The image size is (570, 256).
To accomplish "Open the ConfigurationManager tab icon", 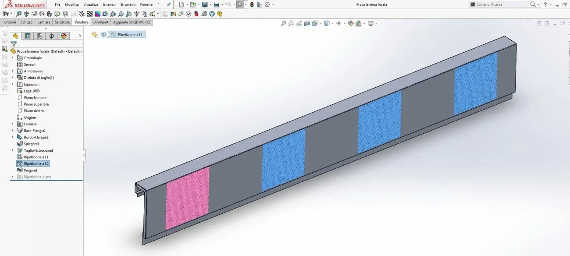I will click(x=39, y=36).
